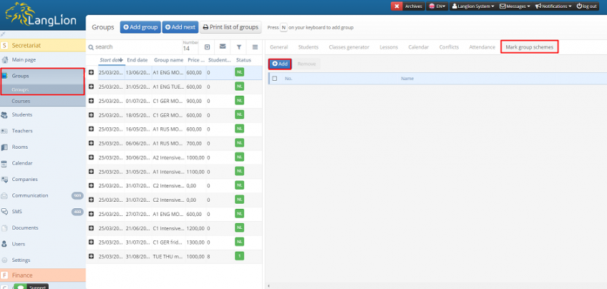
Task: Switch to the Classes generator tab
Action: coord(349,47)
